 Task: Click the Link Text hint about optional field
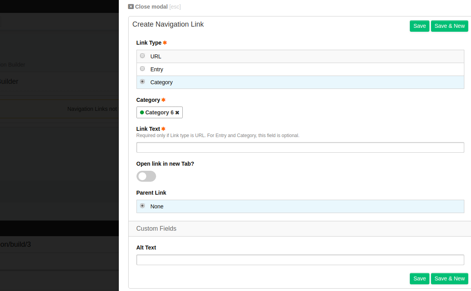(x=218, y=136)
